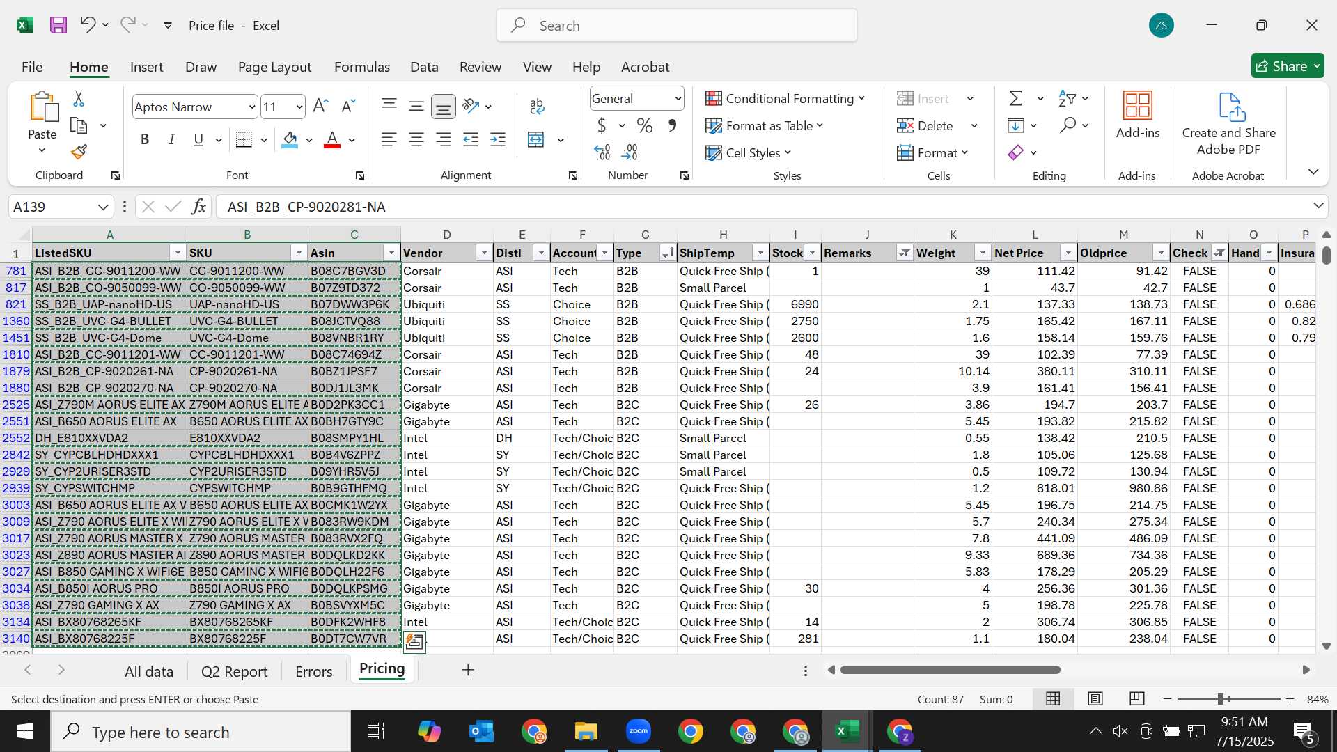
Task: Click the Format cells button
Action: coord(932,152)
